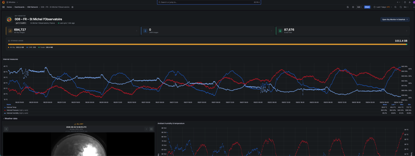Click the blue Share button
Screen dimensions: 415x156
[367, 7]
